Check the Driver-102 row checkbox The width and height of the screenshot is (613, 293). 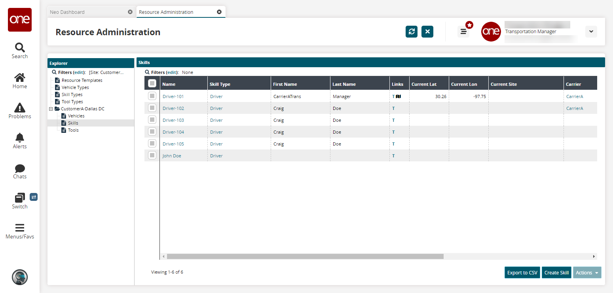(152, 108)
